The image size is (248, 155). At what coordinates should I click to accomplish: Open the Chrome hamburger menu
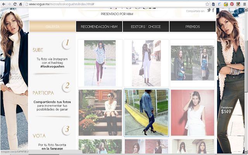coord(245,4)
